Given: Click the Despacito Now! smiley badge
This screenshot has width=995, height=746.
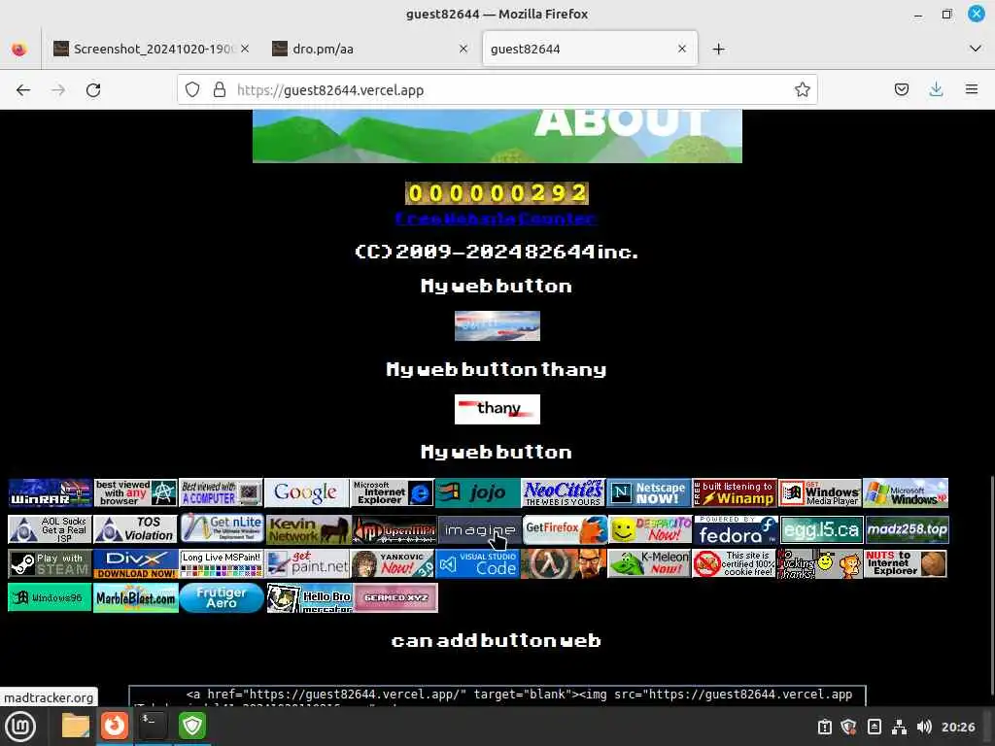Looking at the screenshot, I should coord(650,529).
